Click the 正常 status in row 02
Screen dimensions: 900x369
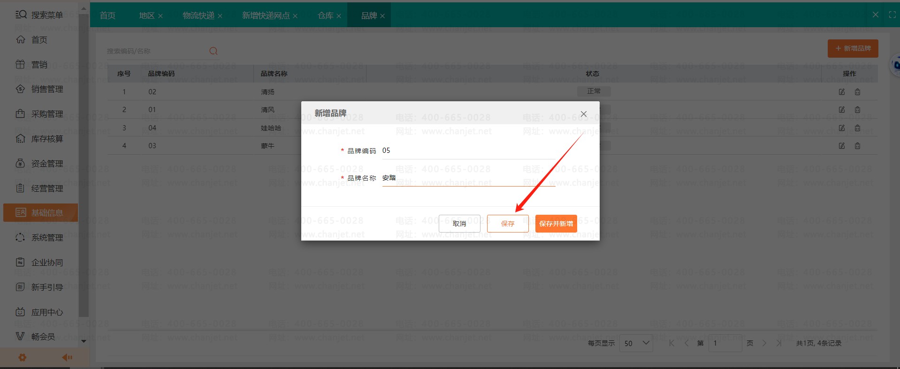tap(594, 91)
